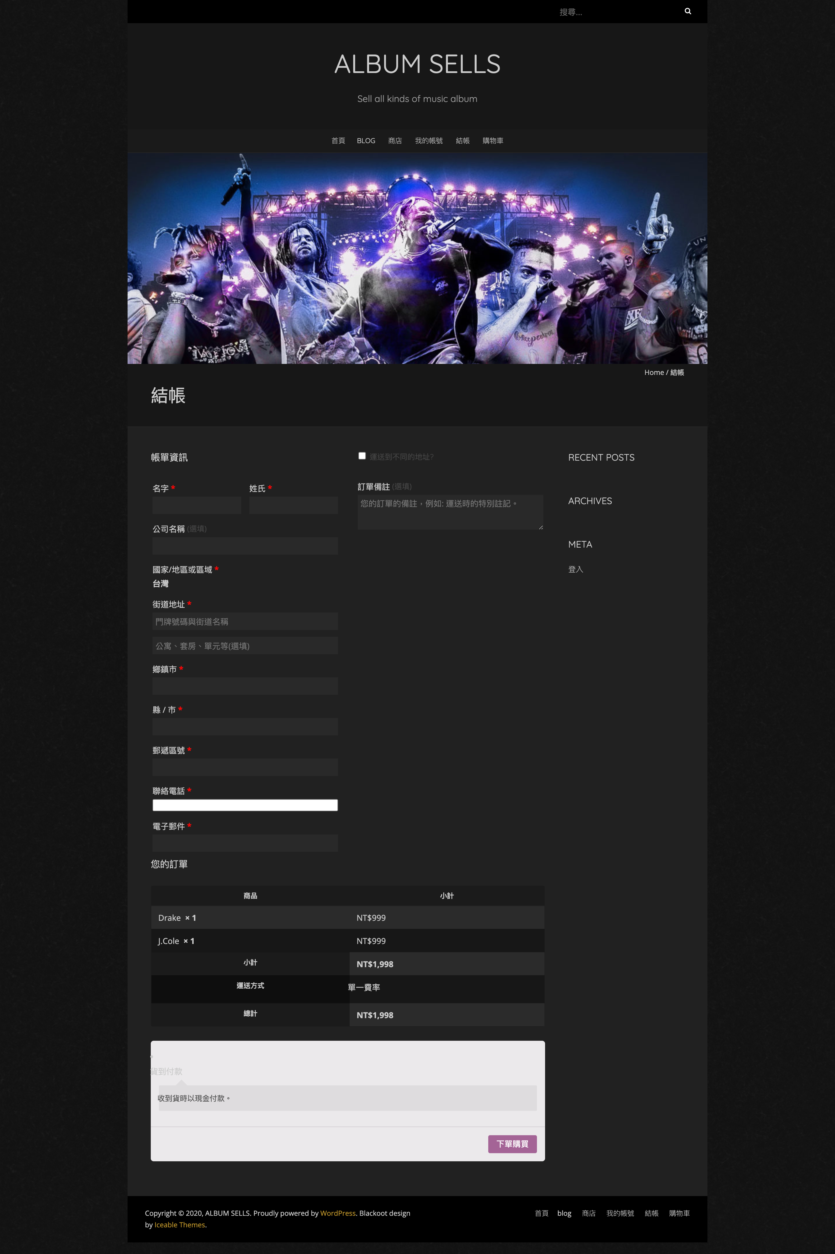Click the 聯絡電話 phone input field
The height and width of the screenshot is (1254, 835).
coord(245,805)
